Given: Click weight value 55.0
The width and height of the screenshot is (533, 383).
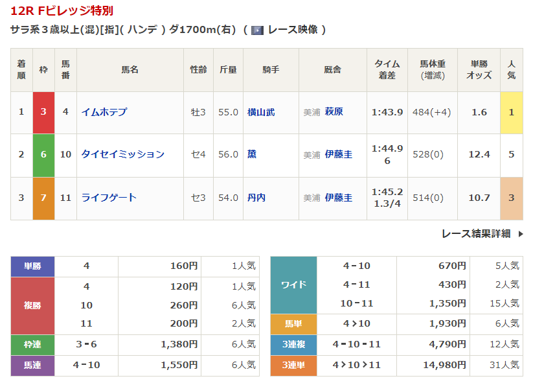Looking at the screenshot, I should point(228,112).
